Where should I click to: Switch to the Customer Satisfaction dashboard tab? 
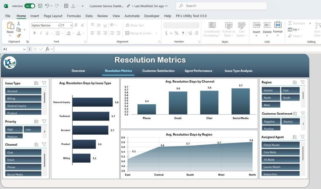(158, 71)
